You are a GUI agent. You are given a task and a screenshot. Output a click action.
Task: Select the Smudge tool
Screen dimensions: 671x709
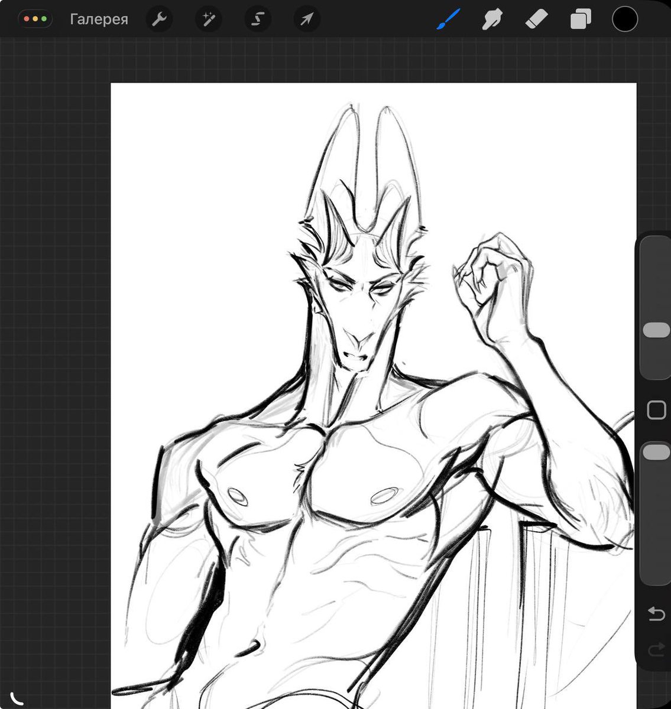click(x=492, y=19)
